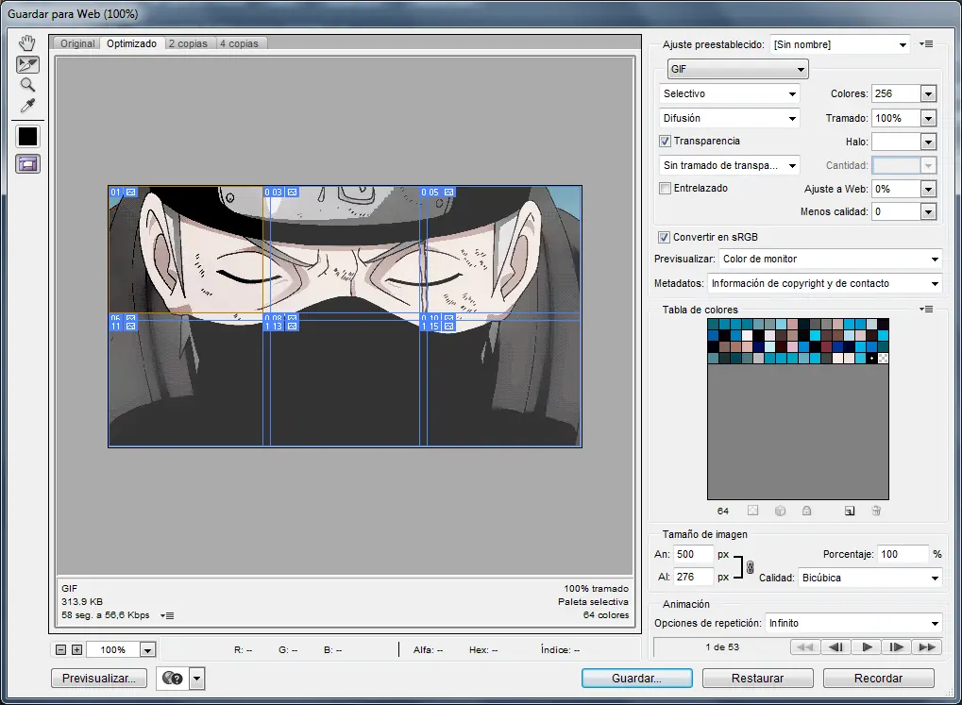Screen dimensions: 962x705
Task: Open the color table palette menu icon
Action: (926, 310)
